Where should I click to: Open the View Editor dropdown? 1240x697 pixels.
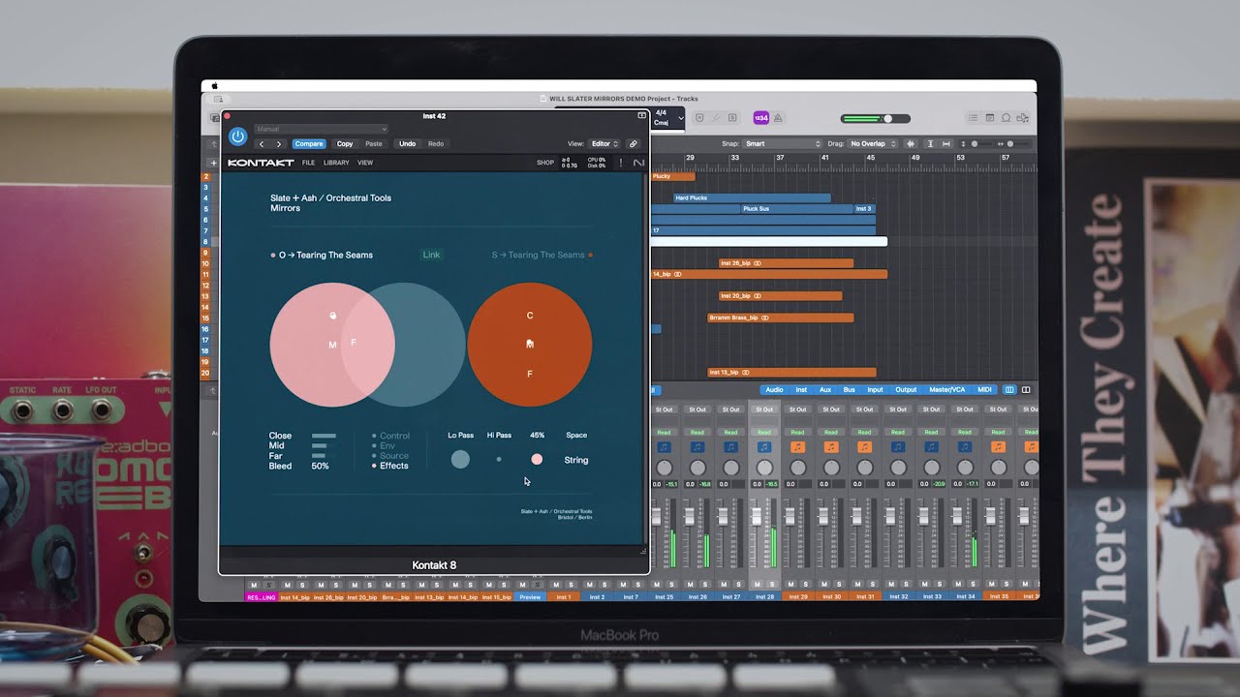coord(604,144)
